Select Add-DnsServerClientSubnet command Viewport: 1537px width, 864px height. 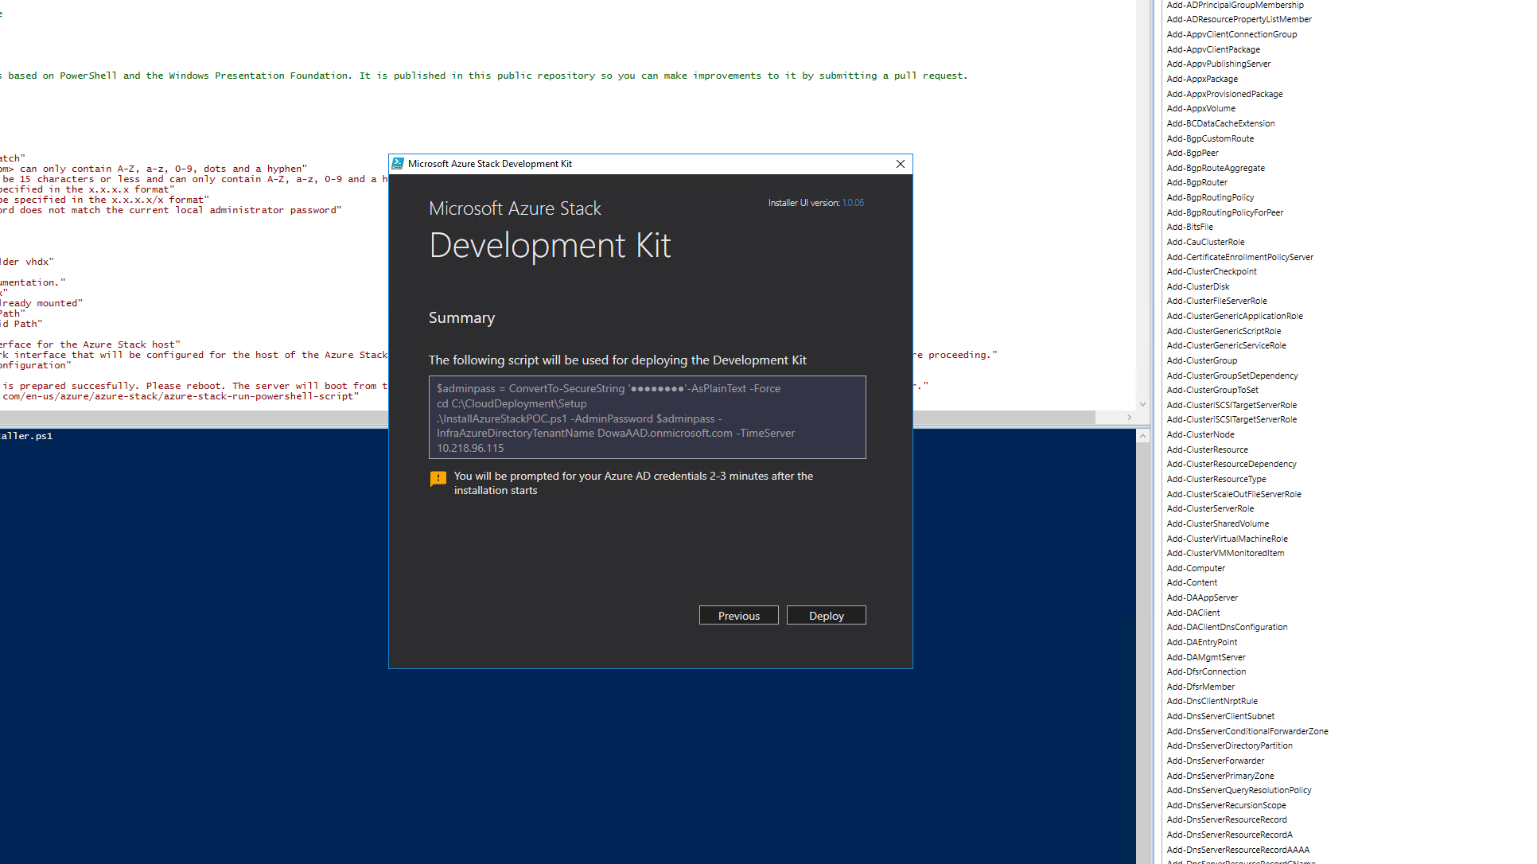point(1220,716)
